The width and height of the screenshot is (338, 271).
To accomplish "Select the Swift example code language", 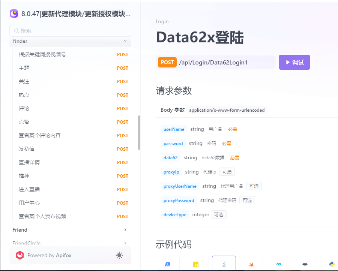I will 251,264.
